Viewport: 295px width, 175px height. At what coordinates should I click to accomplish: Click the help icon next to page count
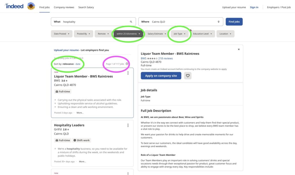127,64
